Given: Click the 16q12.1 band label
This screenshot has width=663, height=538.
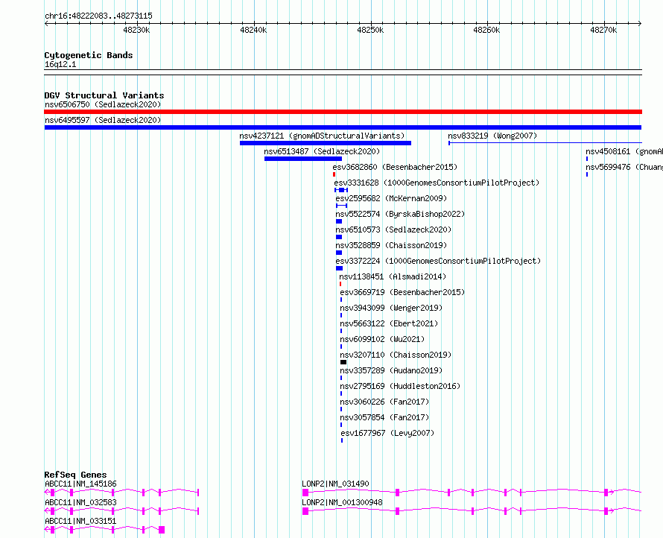Looking at the screenshot, I should click(x=60, y=64).
